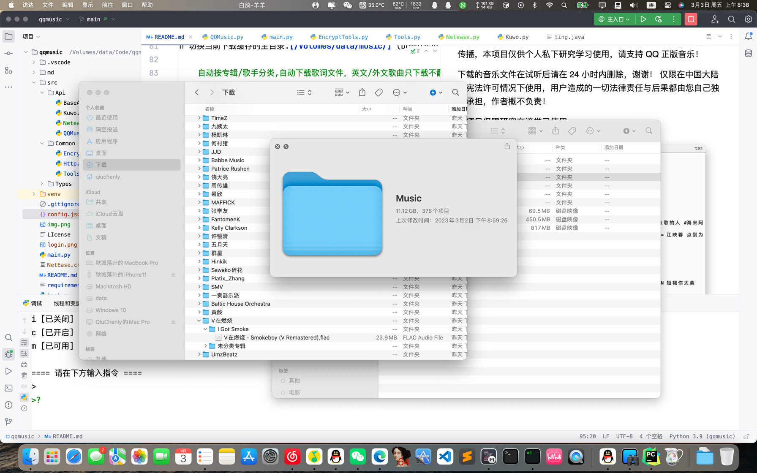Click the Python 3.9 interpreter in status bar

702,436
